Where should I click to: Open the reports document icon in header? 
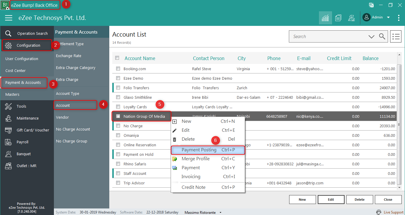click(x=338, y=18)
